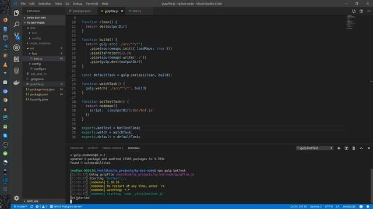Viewport: 373px width, 209px height.
Task: Open the File menu
Action: [23, 3]
